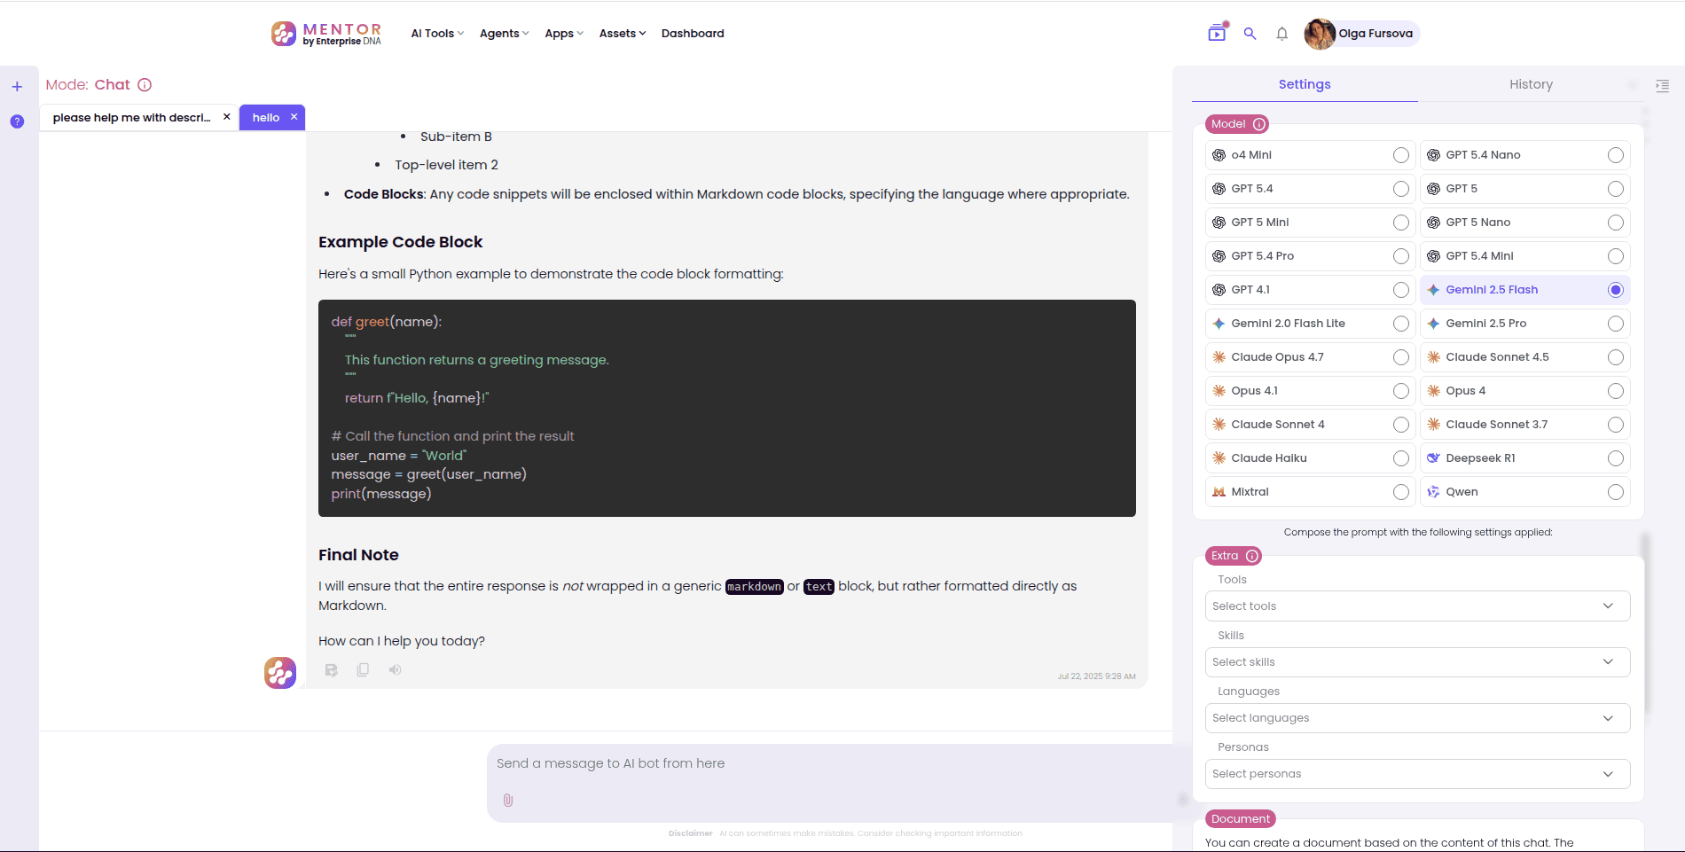Open the notifications bell
Screen dimensions: 1685x852
click(1281, 34)
